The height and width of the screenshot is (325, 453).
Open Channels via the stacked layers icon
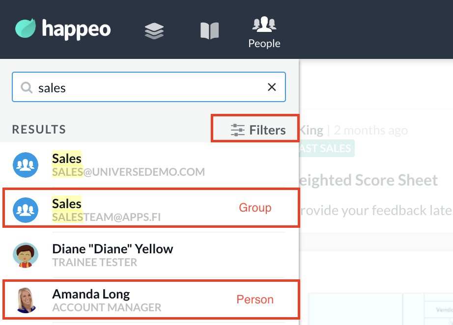154,31
